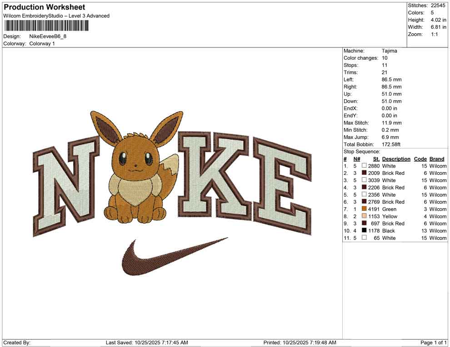The image size is (450, 347).
Task: Click the Machine value Tajima
Action: pyautogui.click(x=390, y=51)
